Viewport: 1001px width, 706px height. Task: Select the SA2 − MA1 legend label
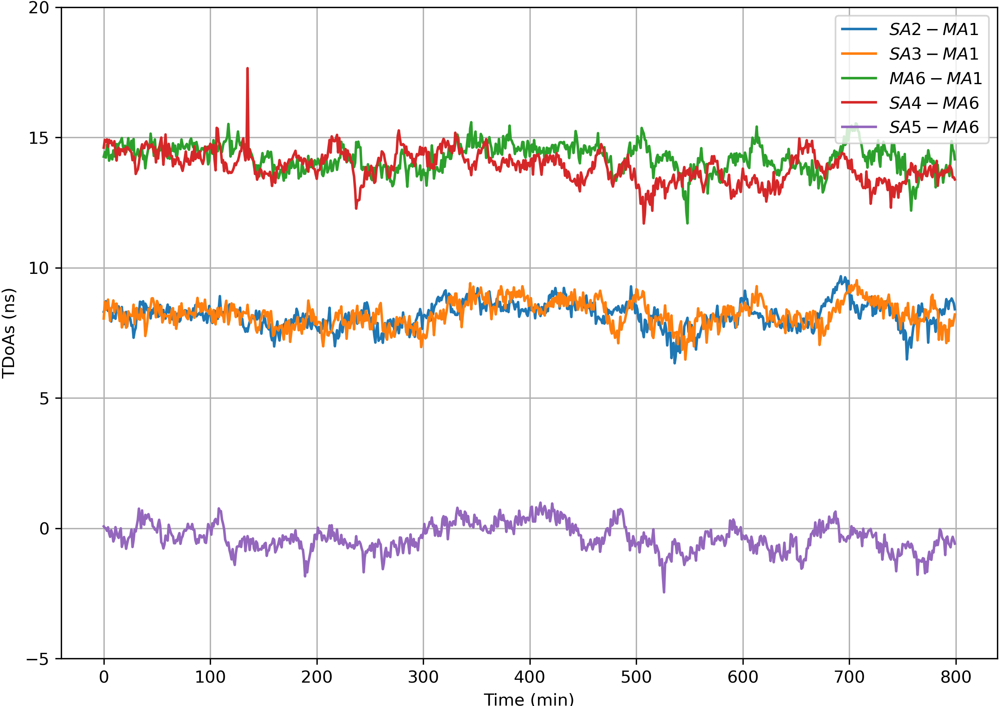(x=934, y=29)
